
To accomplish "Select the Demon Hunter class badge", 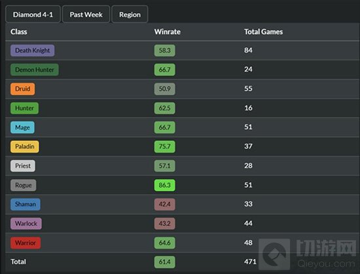I will (35, 69).
